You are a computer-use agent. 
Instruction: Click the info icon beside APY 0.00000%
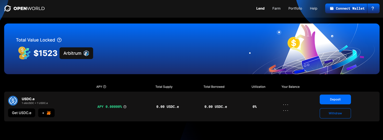[125, 107]
